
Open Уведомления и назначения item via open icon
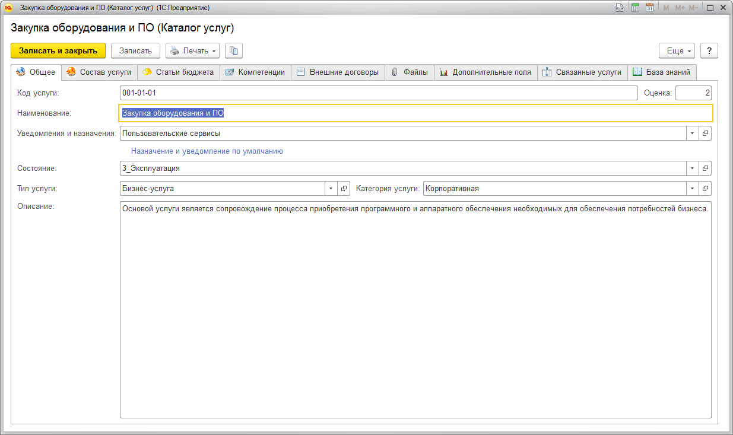705,134
